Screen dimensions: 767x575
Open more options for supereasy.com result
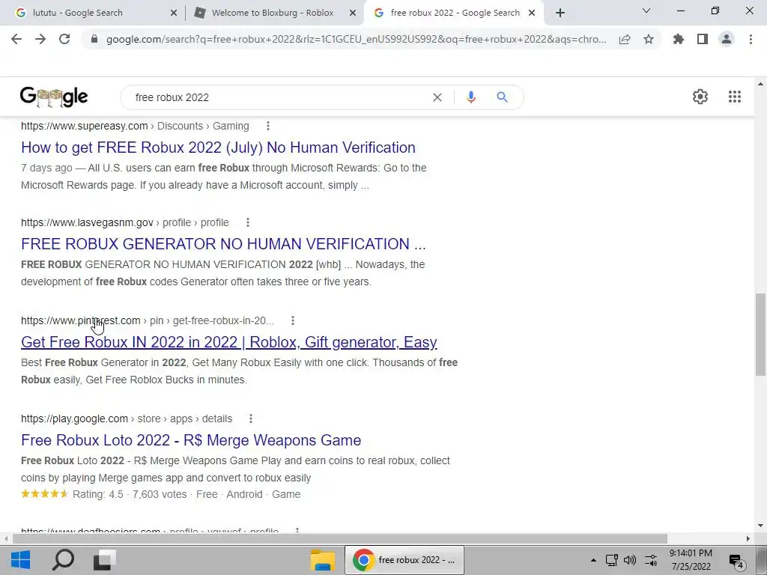268,126
